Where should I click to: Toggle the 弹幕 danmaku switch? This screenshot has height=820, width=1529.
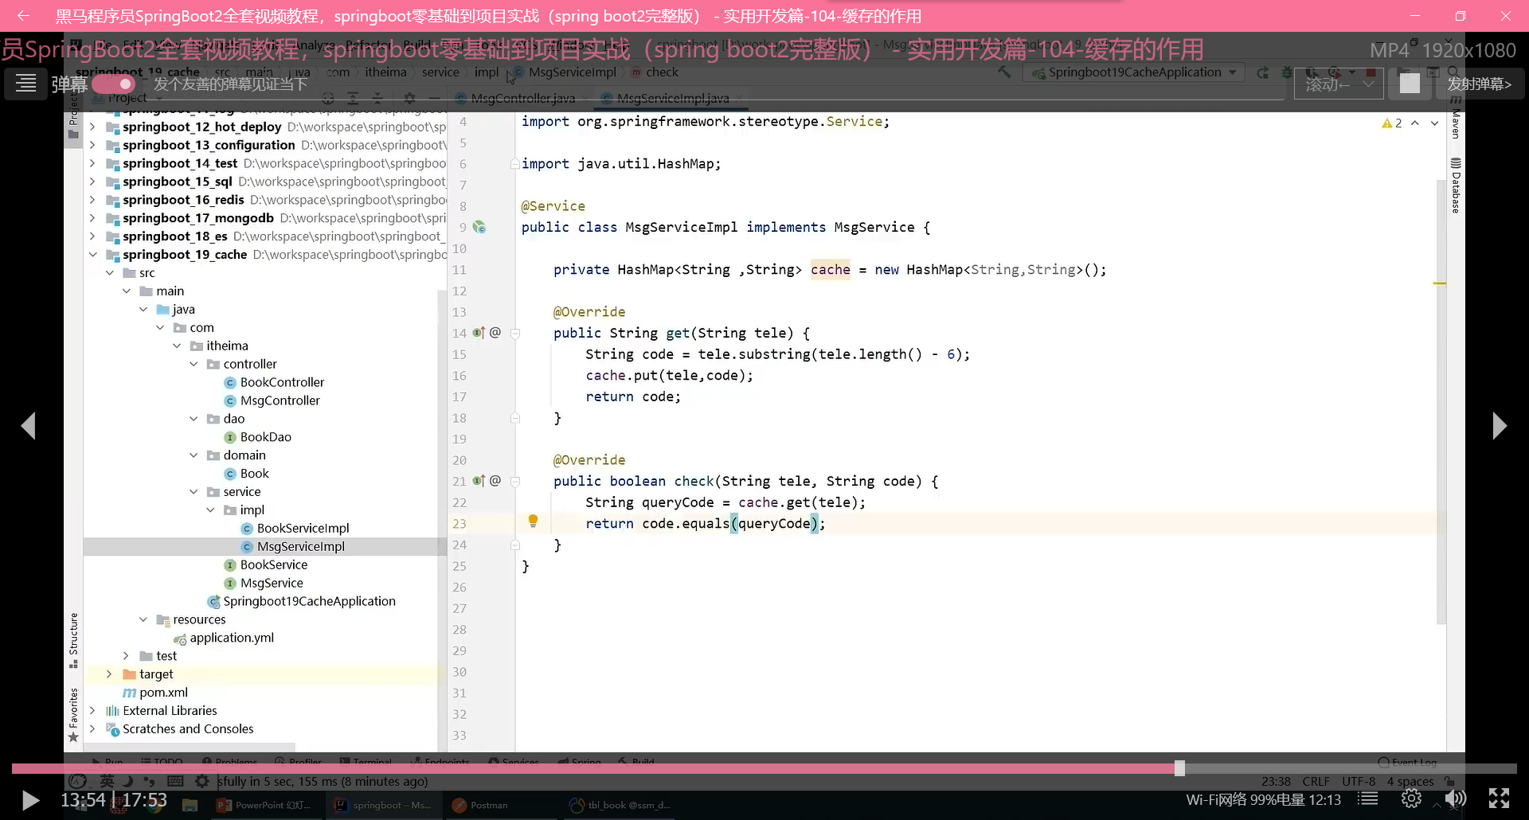click(x=113, y=84)
